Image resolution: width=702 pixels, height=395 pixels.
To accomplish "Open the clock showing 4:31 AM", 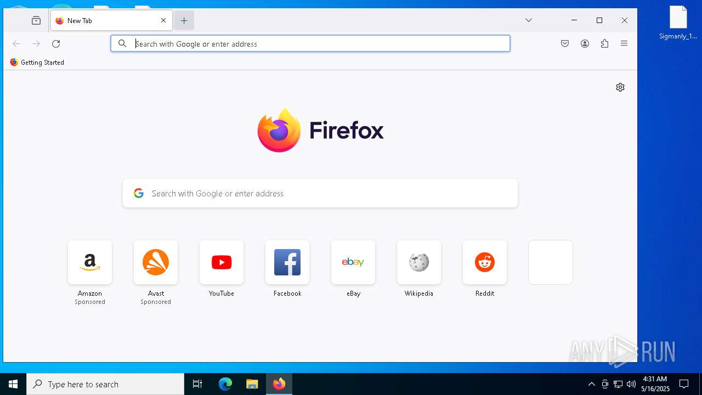I will tap(655, 384).
